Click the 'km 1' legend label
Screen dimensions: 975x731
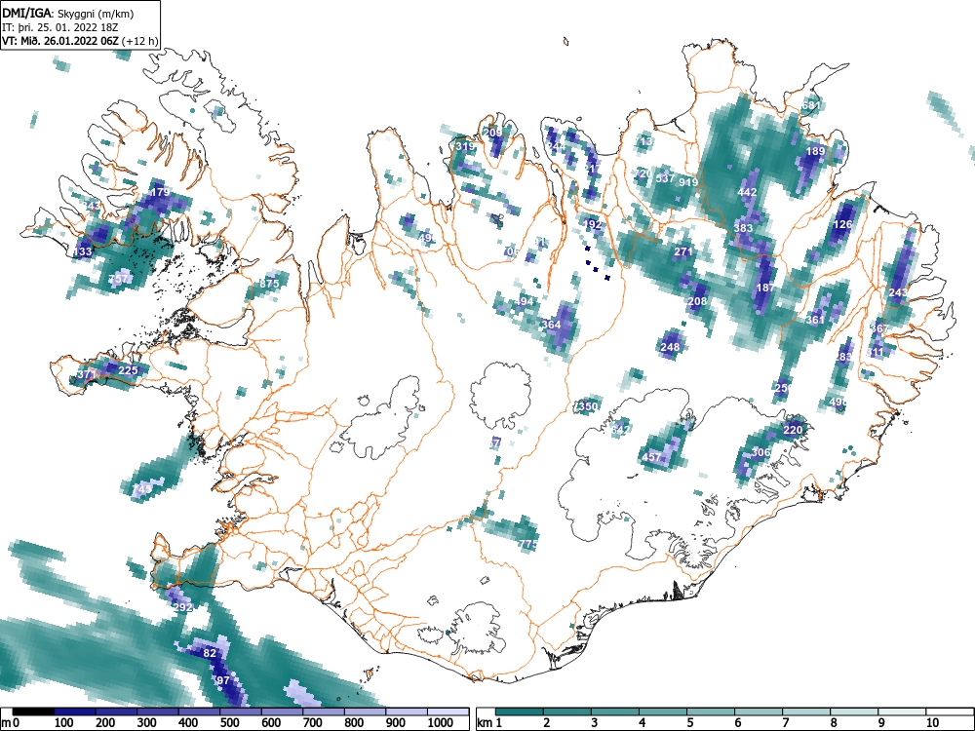pos(489,723)
